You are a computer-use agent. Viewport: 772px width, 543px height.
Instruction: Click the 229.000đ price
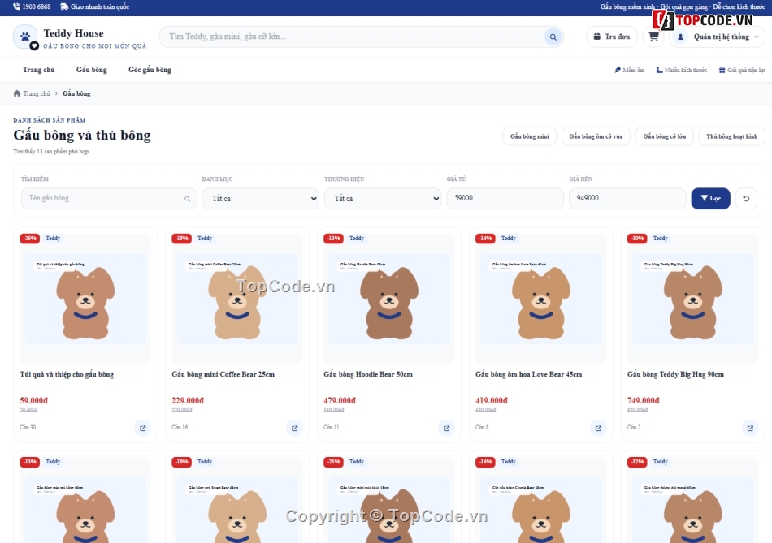188,400
